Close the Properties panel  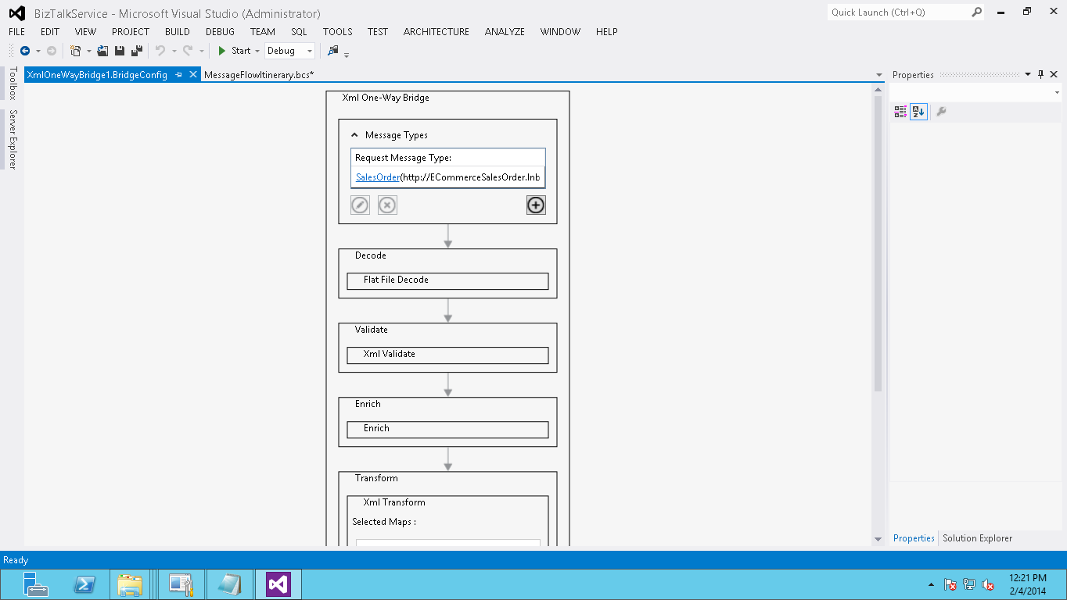(x=1054, y=75)
